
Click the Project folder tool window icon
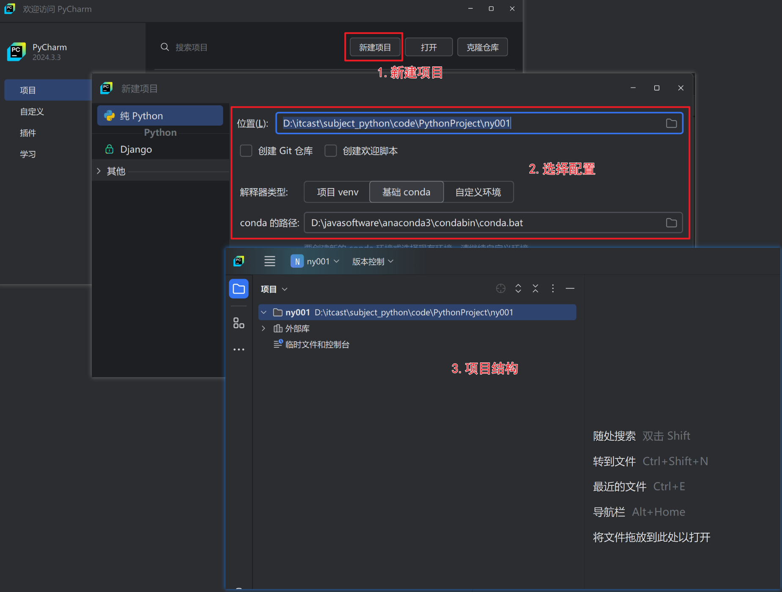tap(239, 289)
